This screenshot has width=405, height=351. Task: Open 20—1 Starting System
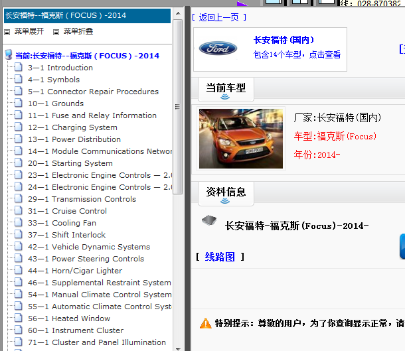click(70, 163)
